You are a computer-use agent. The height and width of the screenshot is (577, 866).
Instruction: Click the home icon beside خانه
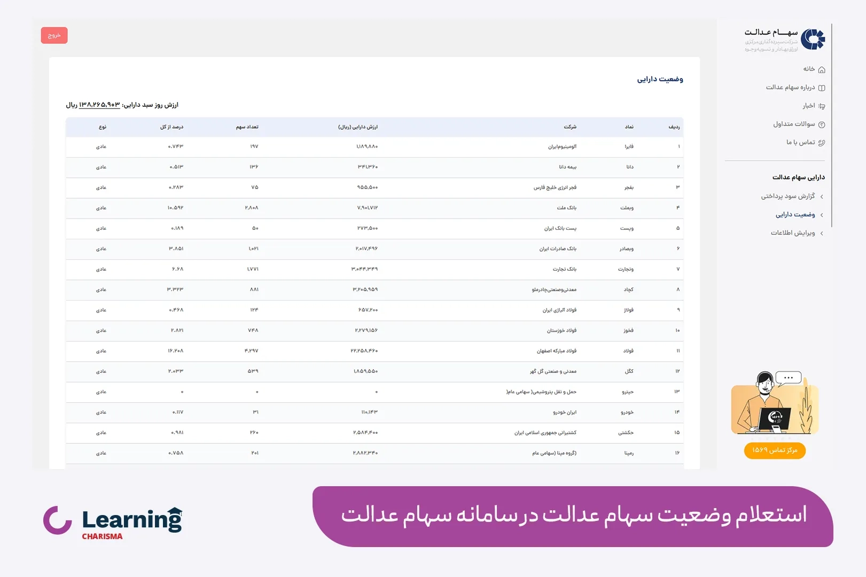click(x=822, y=69)
